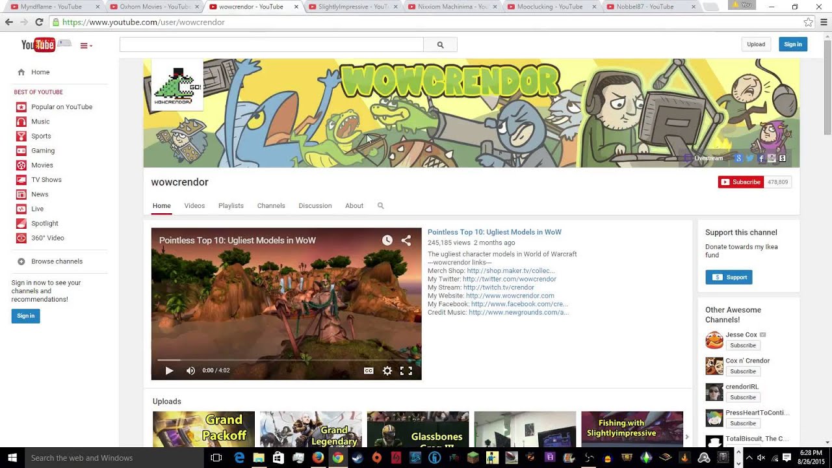Click the Share icon on video

[x=406, y=240]
